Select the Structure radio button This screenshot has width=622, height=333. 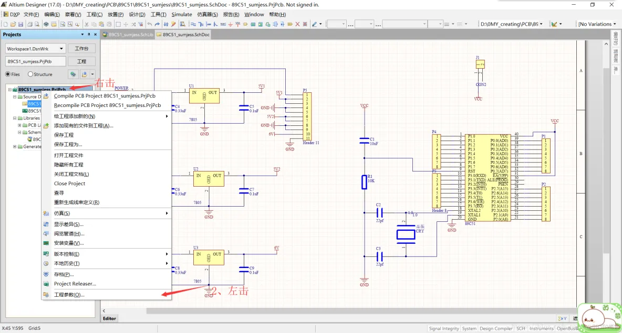(x=30, y=74)
